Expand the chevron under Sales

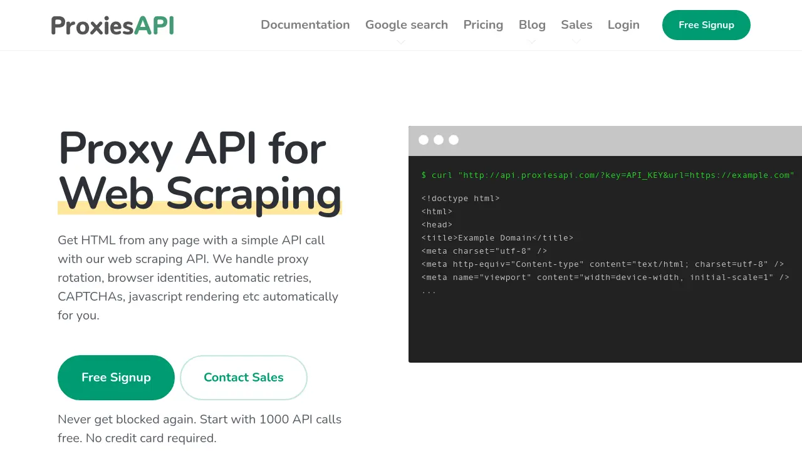point(576,42)
